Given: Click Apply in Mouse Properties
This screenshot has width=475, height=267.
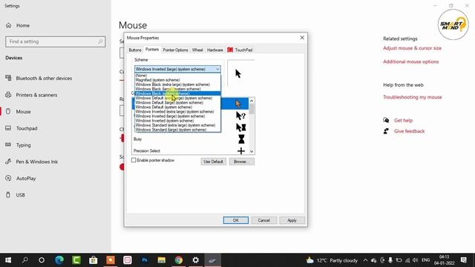Looking at the screenshot, I should (x=292, y=220).
